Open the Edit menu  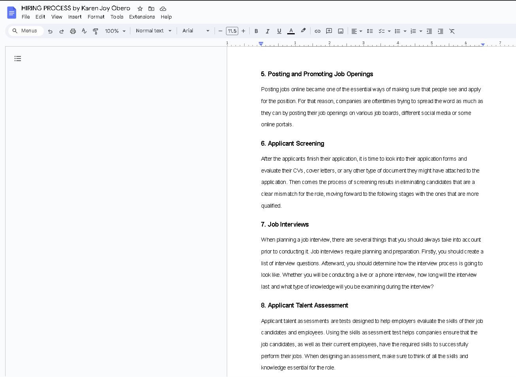tap(40, 17)
